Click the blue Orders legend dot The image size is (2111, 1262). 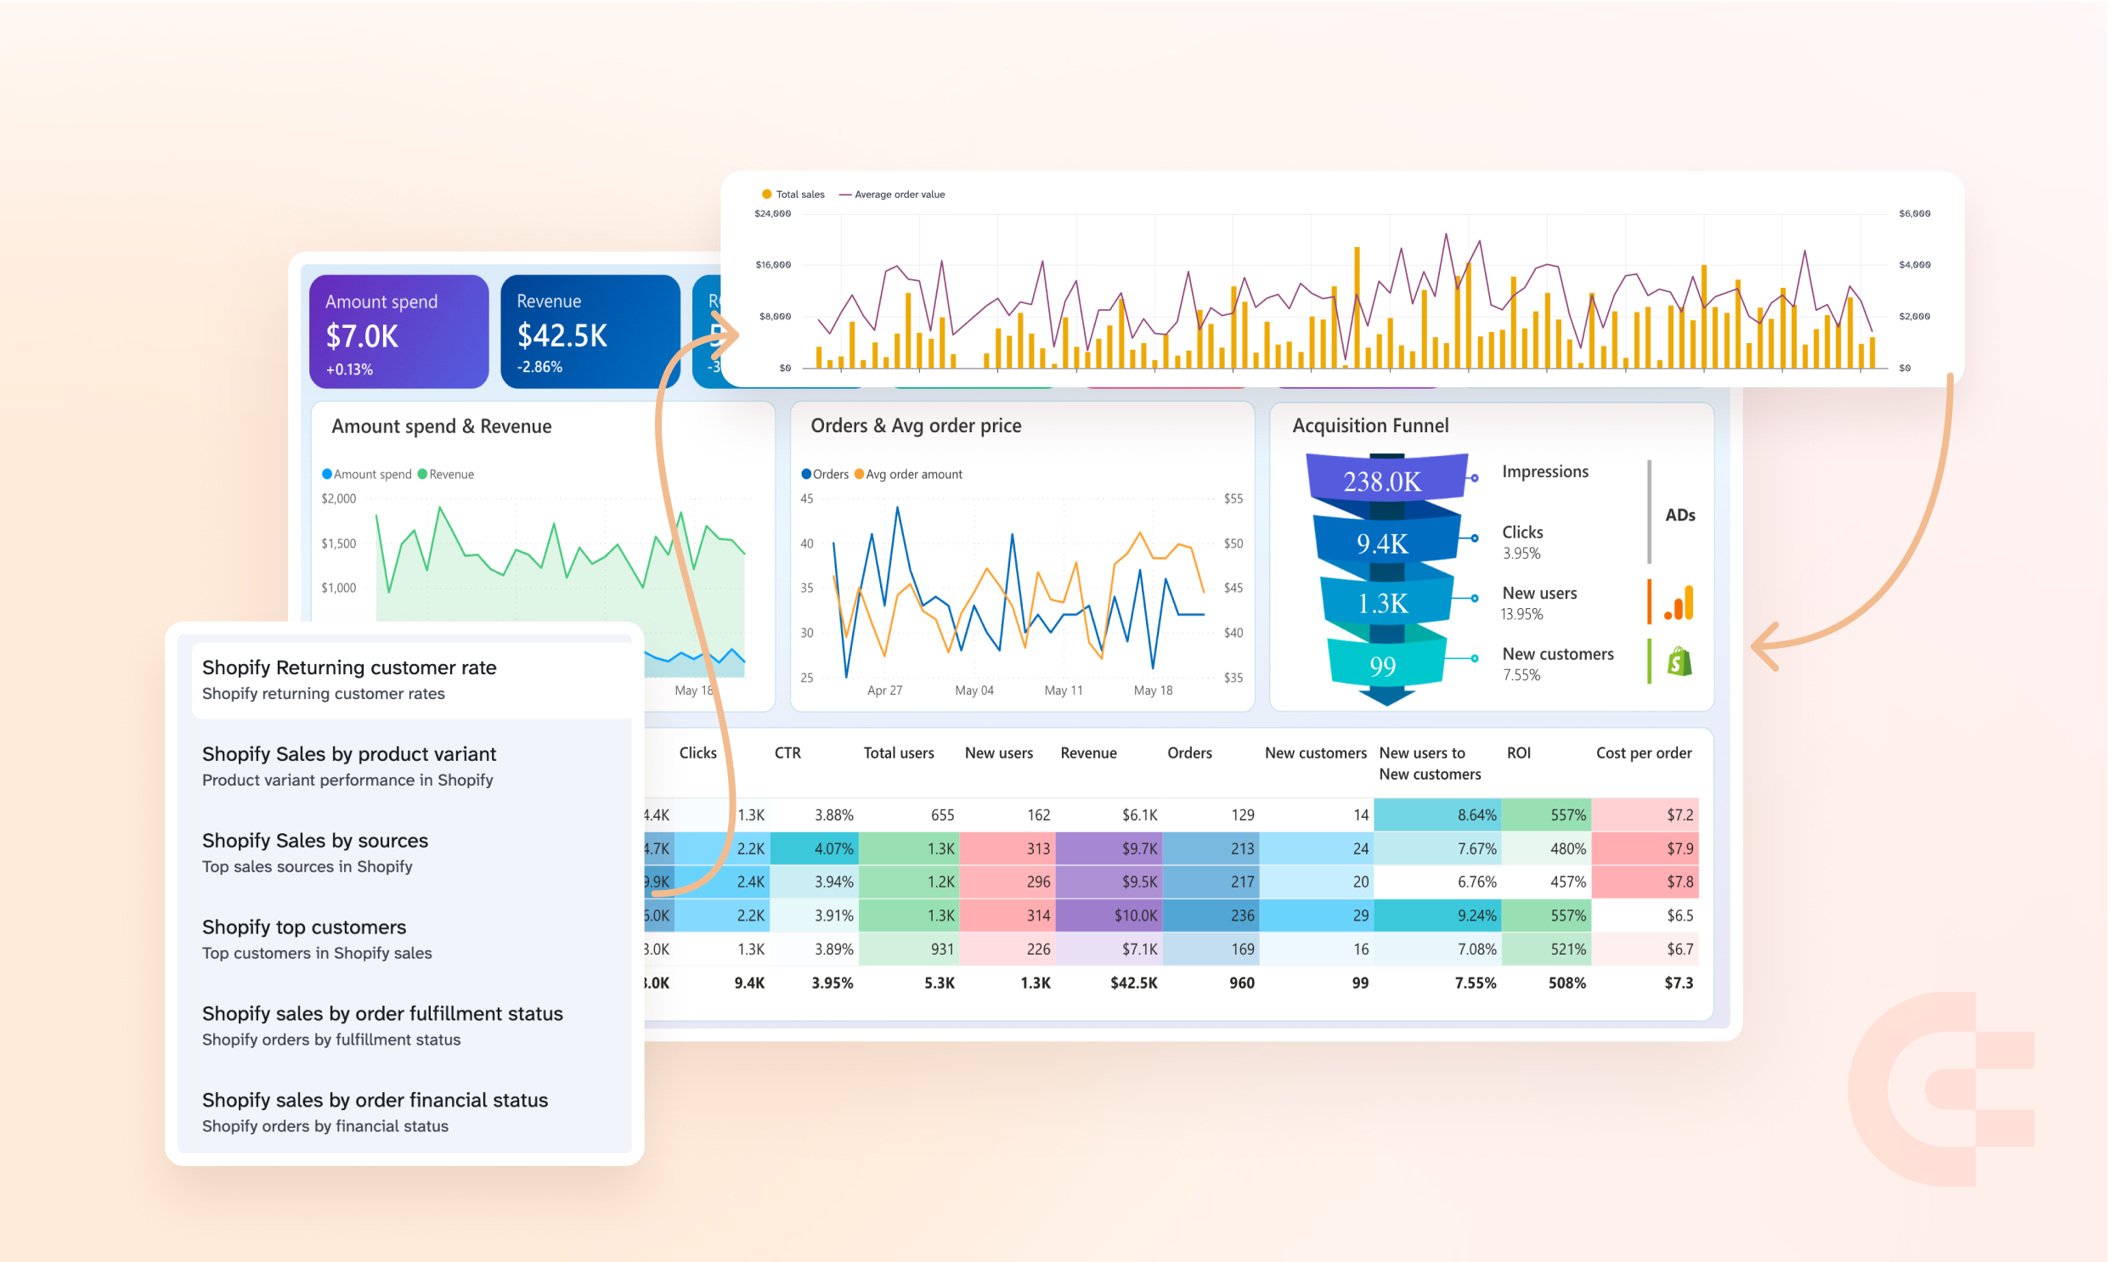805,474
